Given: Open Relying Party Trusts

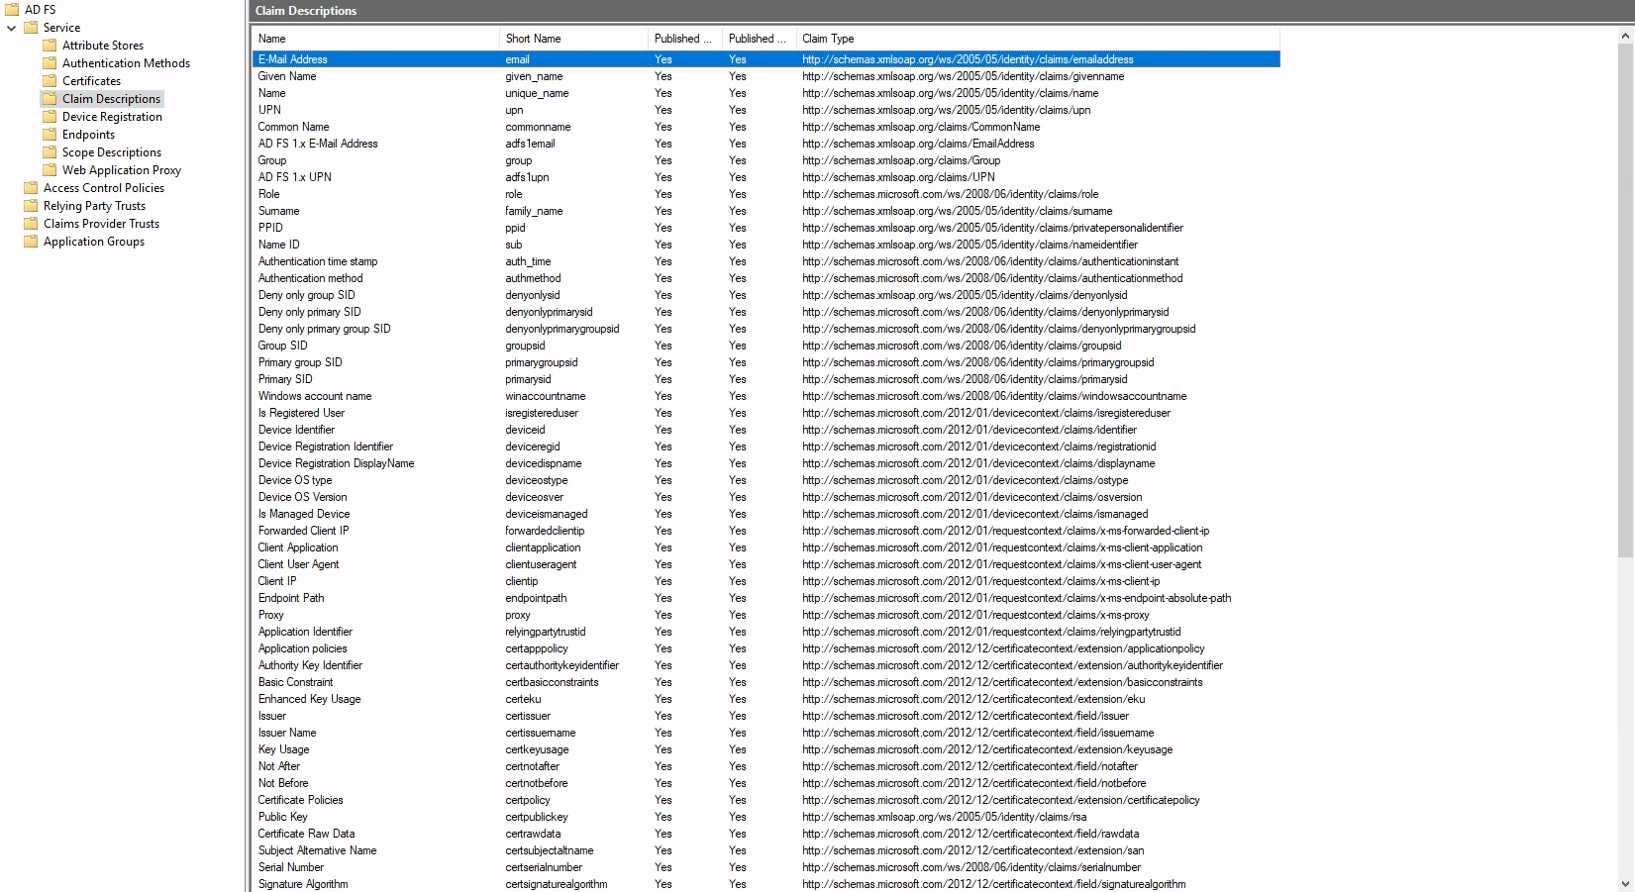Looking at the screenshot, I should pos(94,206).
